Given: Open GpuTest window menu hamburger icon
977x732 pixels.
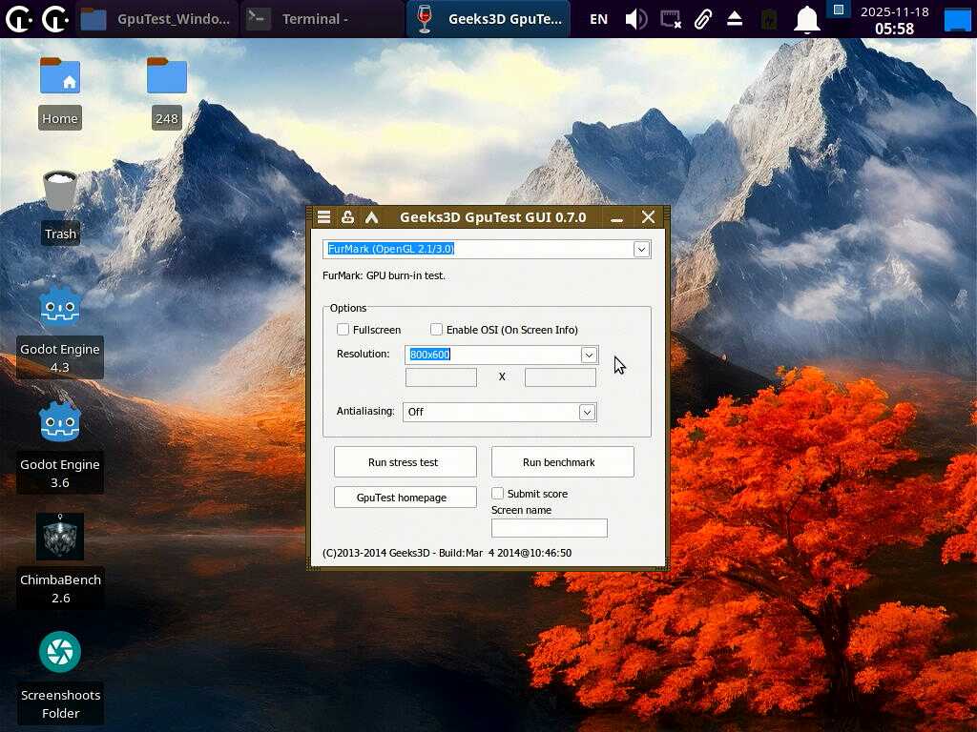Looking at the screenshot, I should point(324,216).
